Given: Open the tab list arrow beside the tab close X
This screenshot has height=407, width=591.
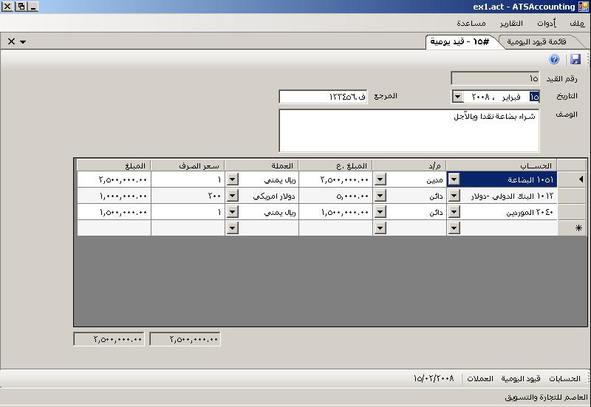Looking at the screenshot, I should (24, 42).
